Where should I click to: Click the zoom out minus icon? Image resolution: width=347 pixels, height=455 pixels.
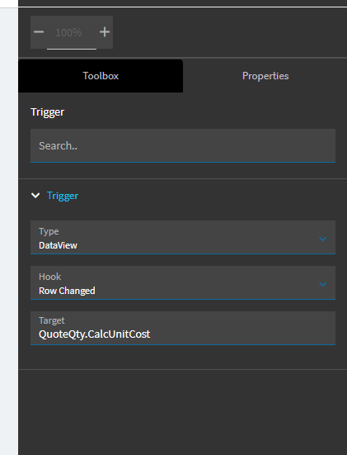pos(39,32)
